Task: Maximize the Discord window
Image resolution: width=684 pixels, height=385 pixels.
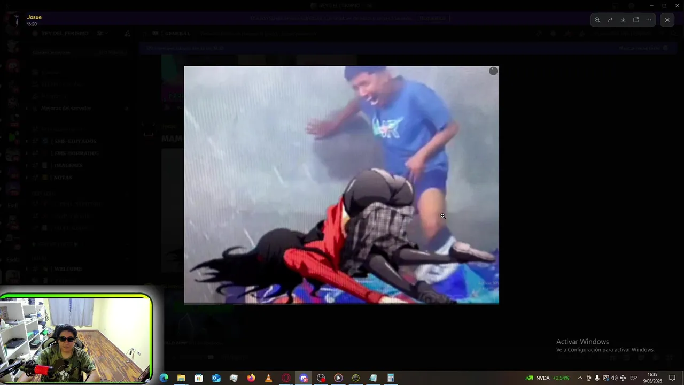Action: point(664,5)
